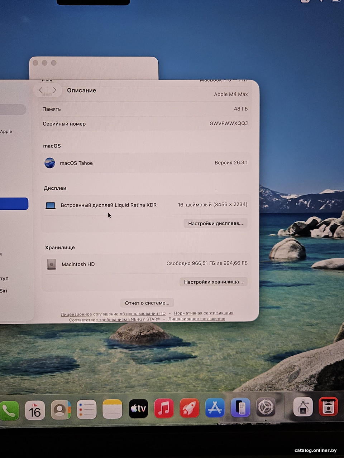Click the macOS Tahoe logo icon

(x=50, y=163)
